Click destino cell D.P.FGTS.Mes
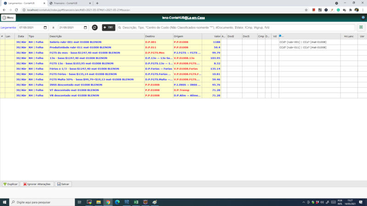 159,53
